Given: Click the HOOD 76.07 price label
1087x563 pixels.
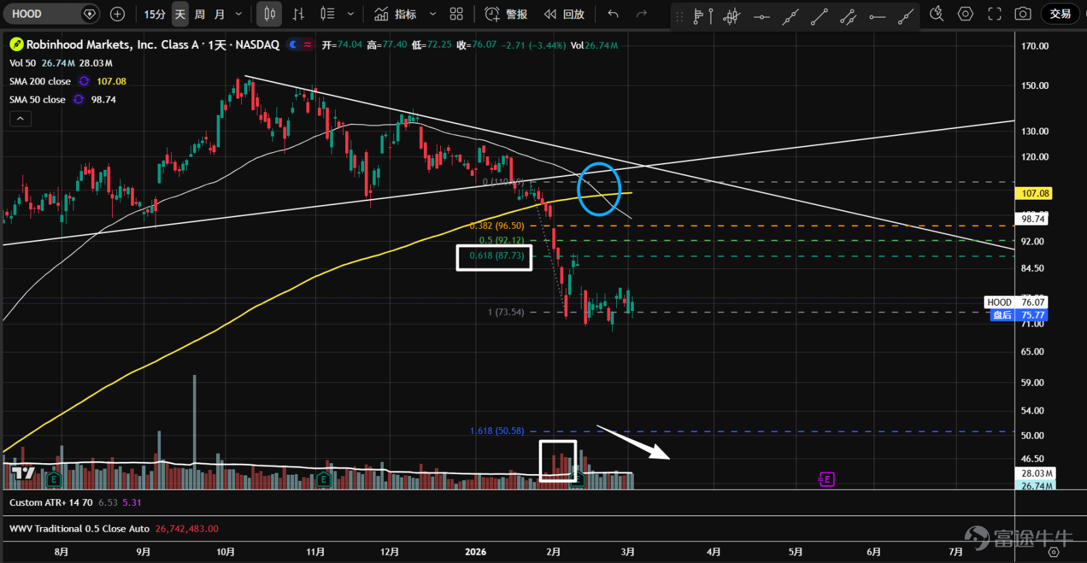Looking at the screenshot, I should pos(1016,302).
